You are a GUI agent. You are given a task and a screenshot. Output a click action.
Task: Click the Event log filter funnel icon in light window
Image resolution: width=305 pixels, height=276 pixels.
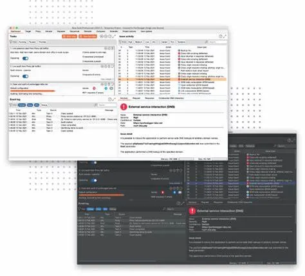11,105
